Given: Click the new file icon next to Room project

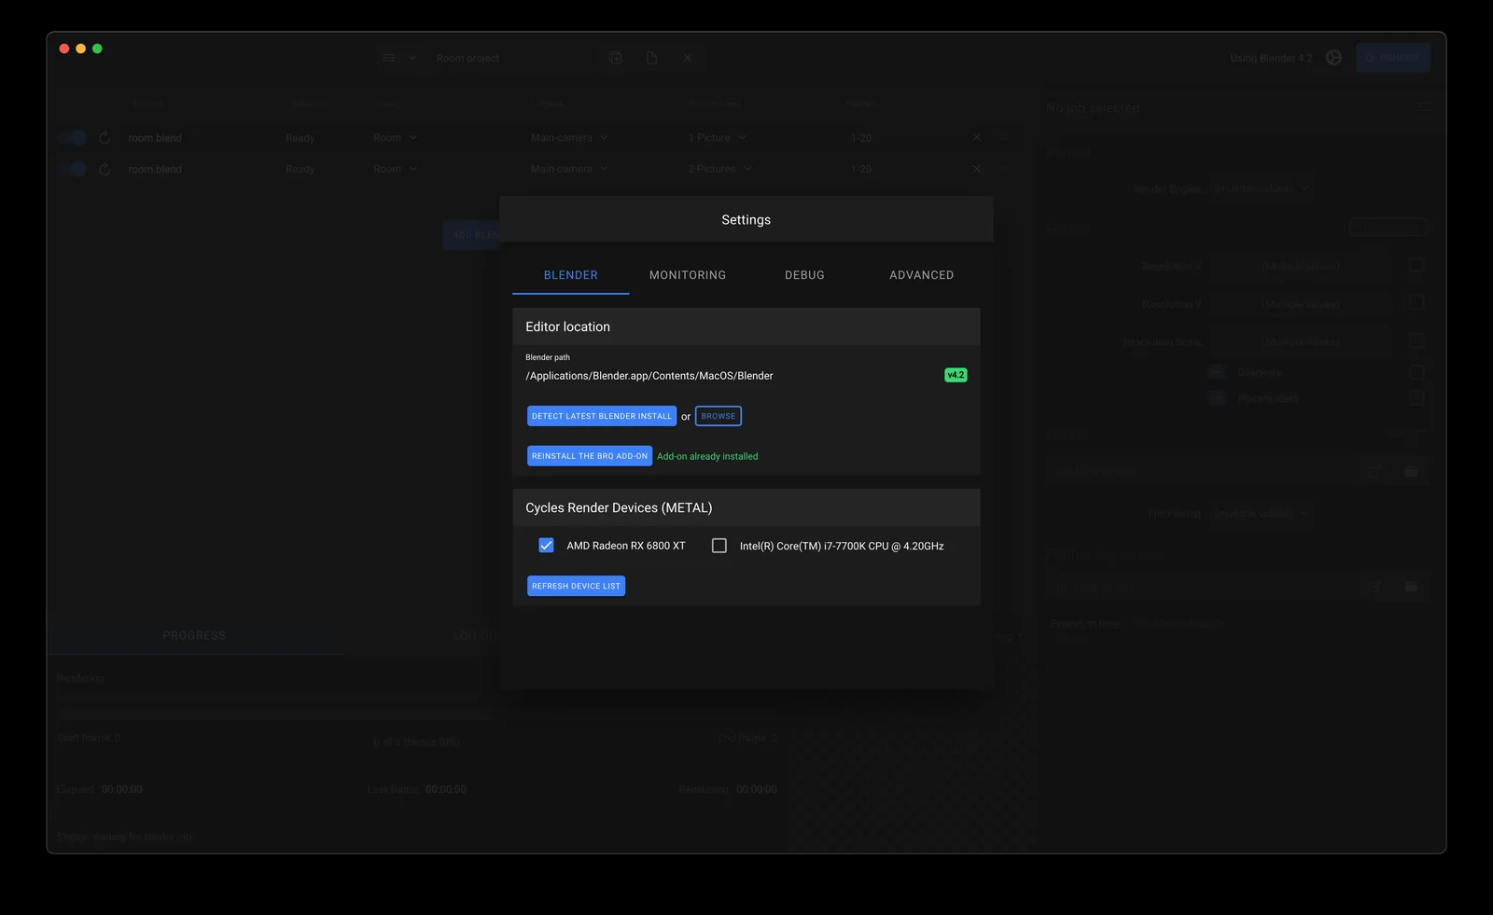Looking at the screenshot, I should [x=651, y=57].
